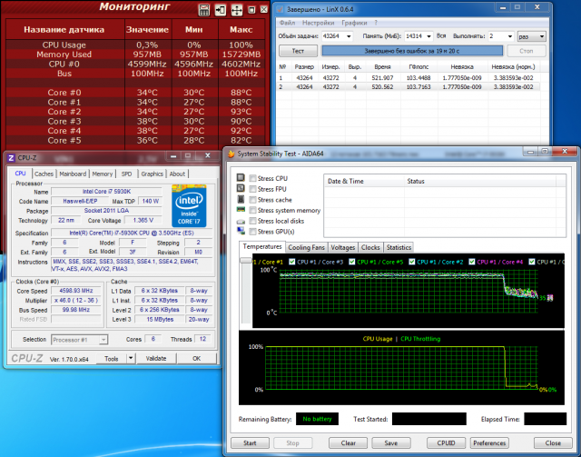Switch to the About tab in CPU-Z

click(177, 174)
